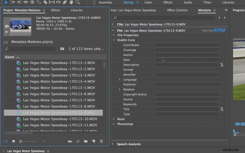
Task: Collapse the Dublin Core group
Action: pos(114,40)
